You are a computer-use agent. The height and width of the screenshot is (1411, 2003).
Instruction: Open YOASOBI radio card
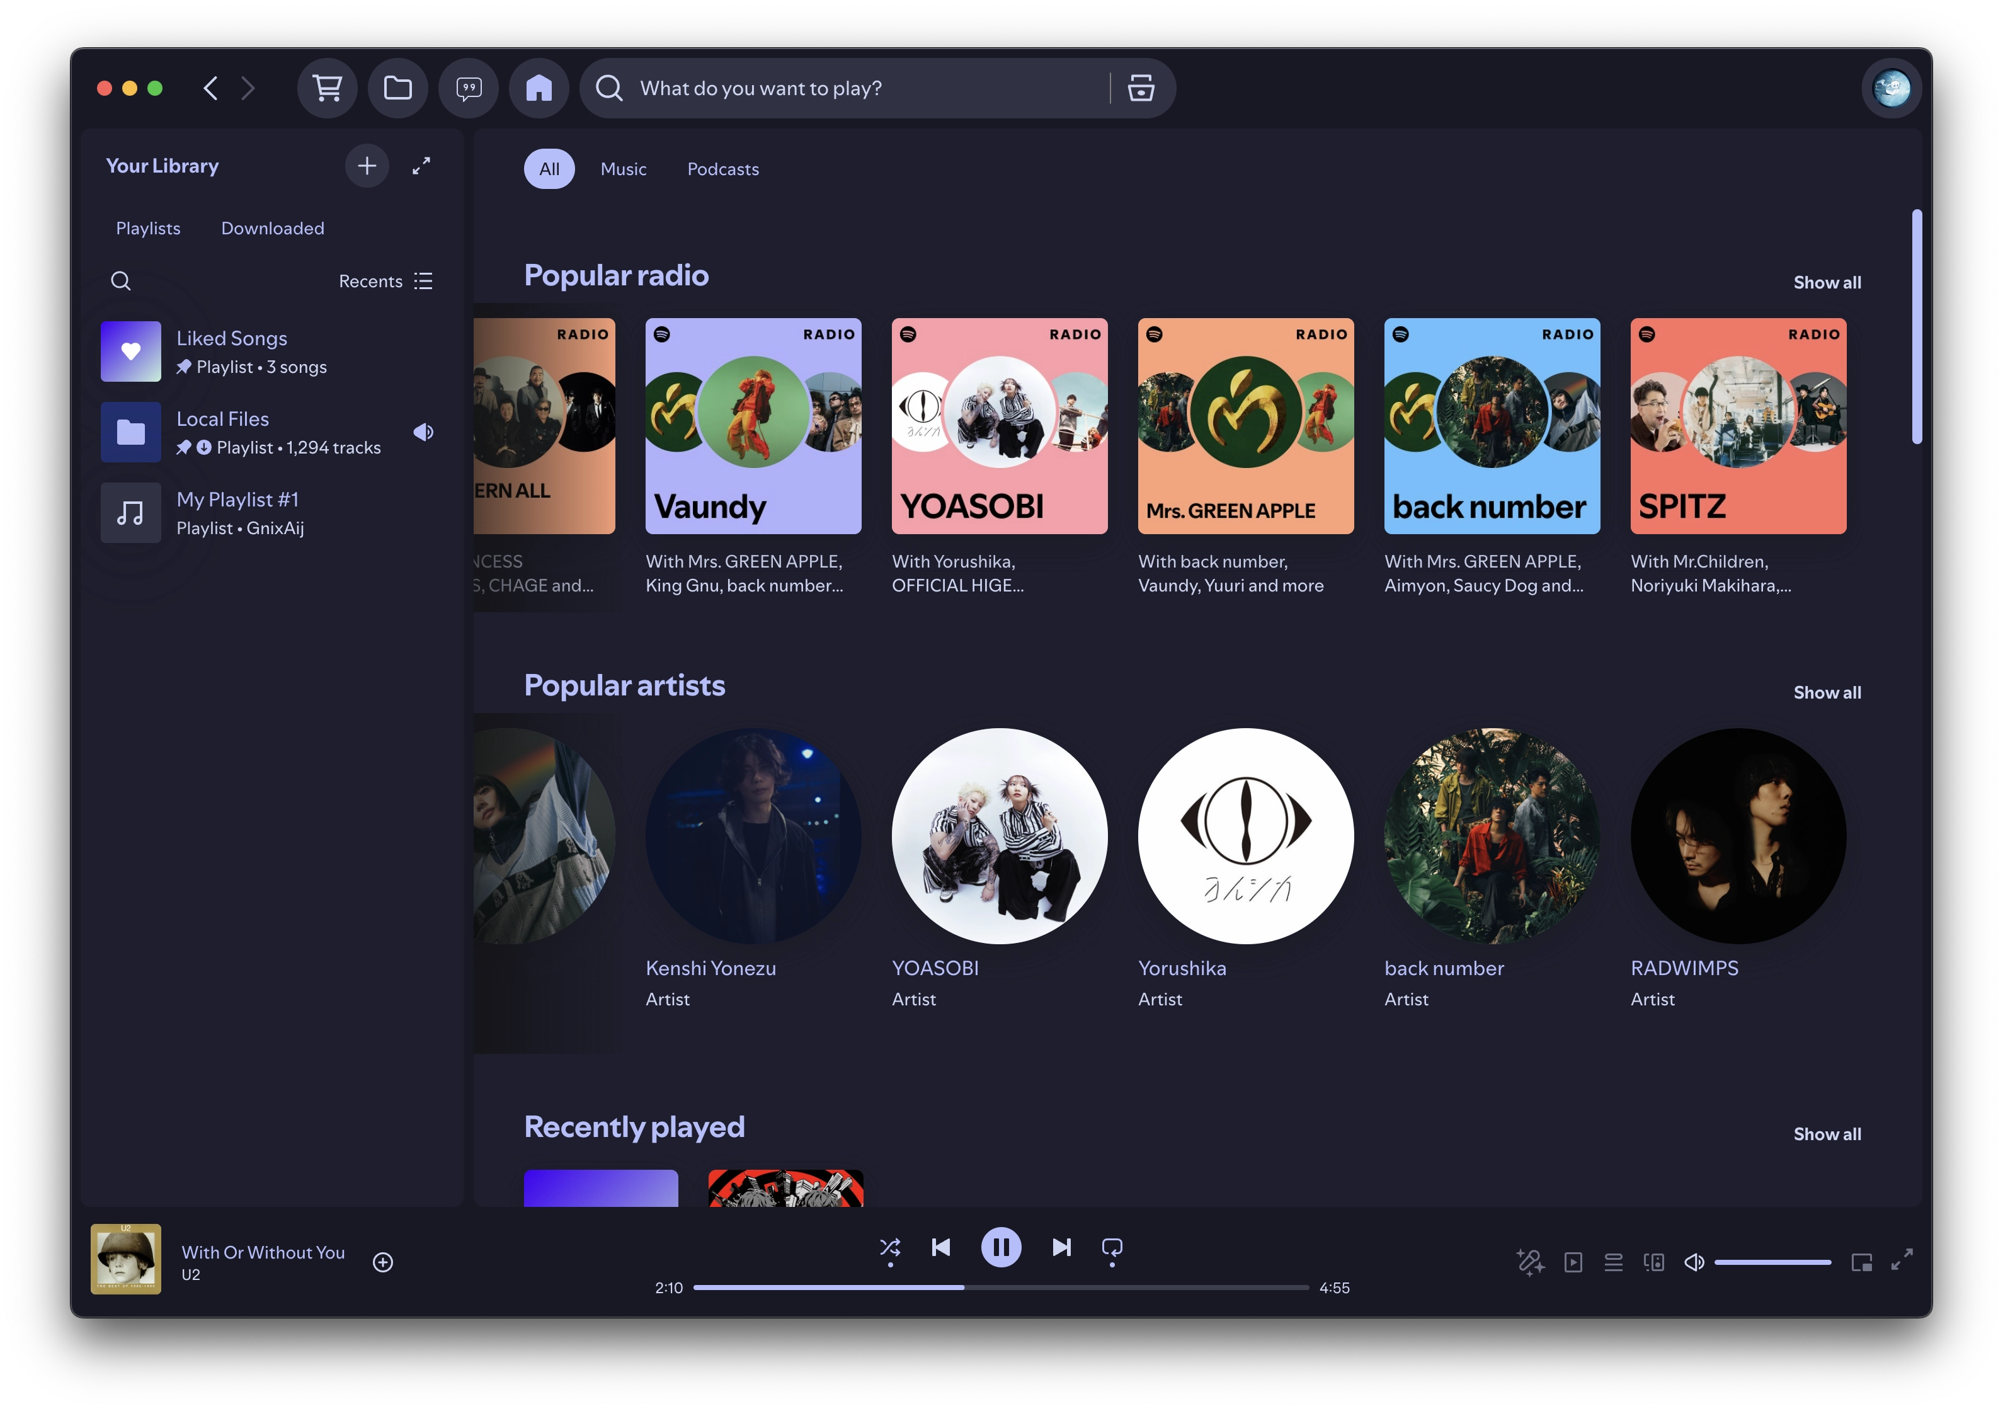[x=1000, y=457]
